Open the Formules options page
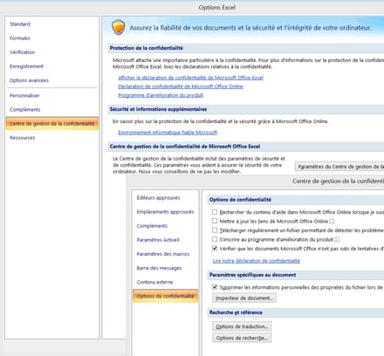This screenshot has width=384, height=356. (x=20, y=38)
